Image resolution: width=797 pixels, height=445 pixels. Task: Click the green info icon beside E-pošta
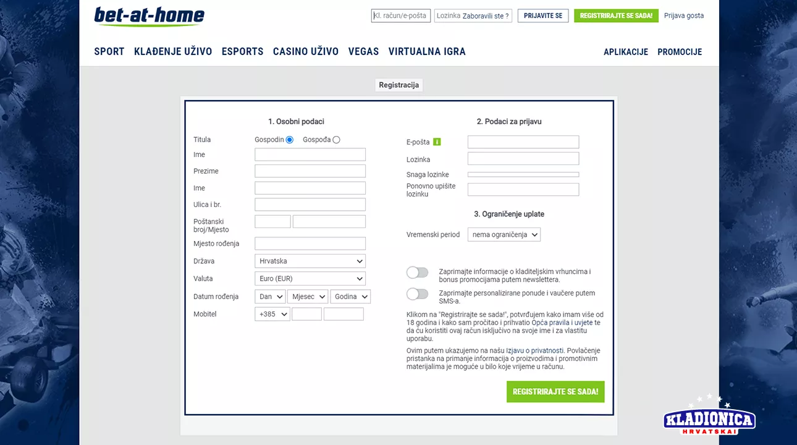tap(437, 142)
